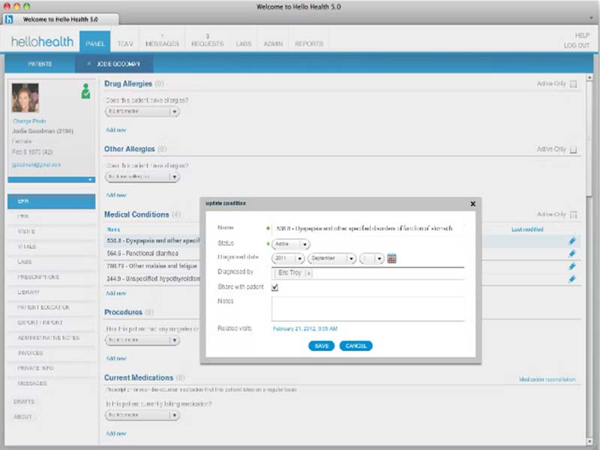Open the Labs navigation tab
The height and width of the screenshot is (450, 600).
[x=244, y=43]
